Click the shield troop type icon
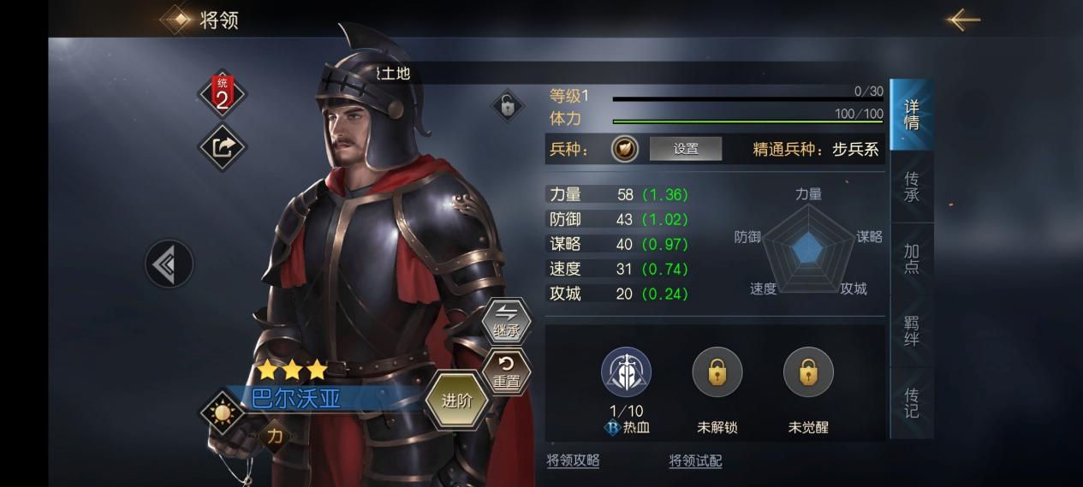 [x=625, y=149]
